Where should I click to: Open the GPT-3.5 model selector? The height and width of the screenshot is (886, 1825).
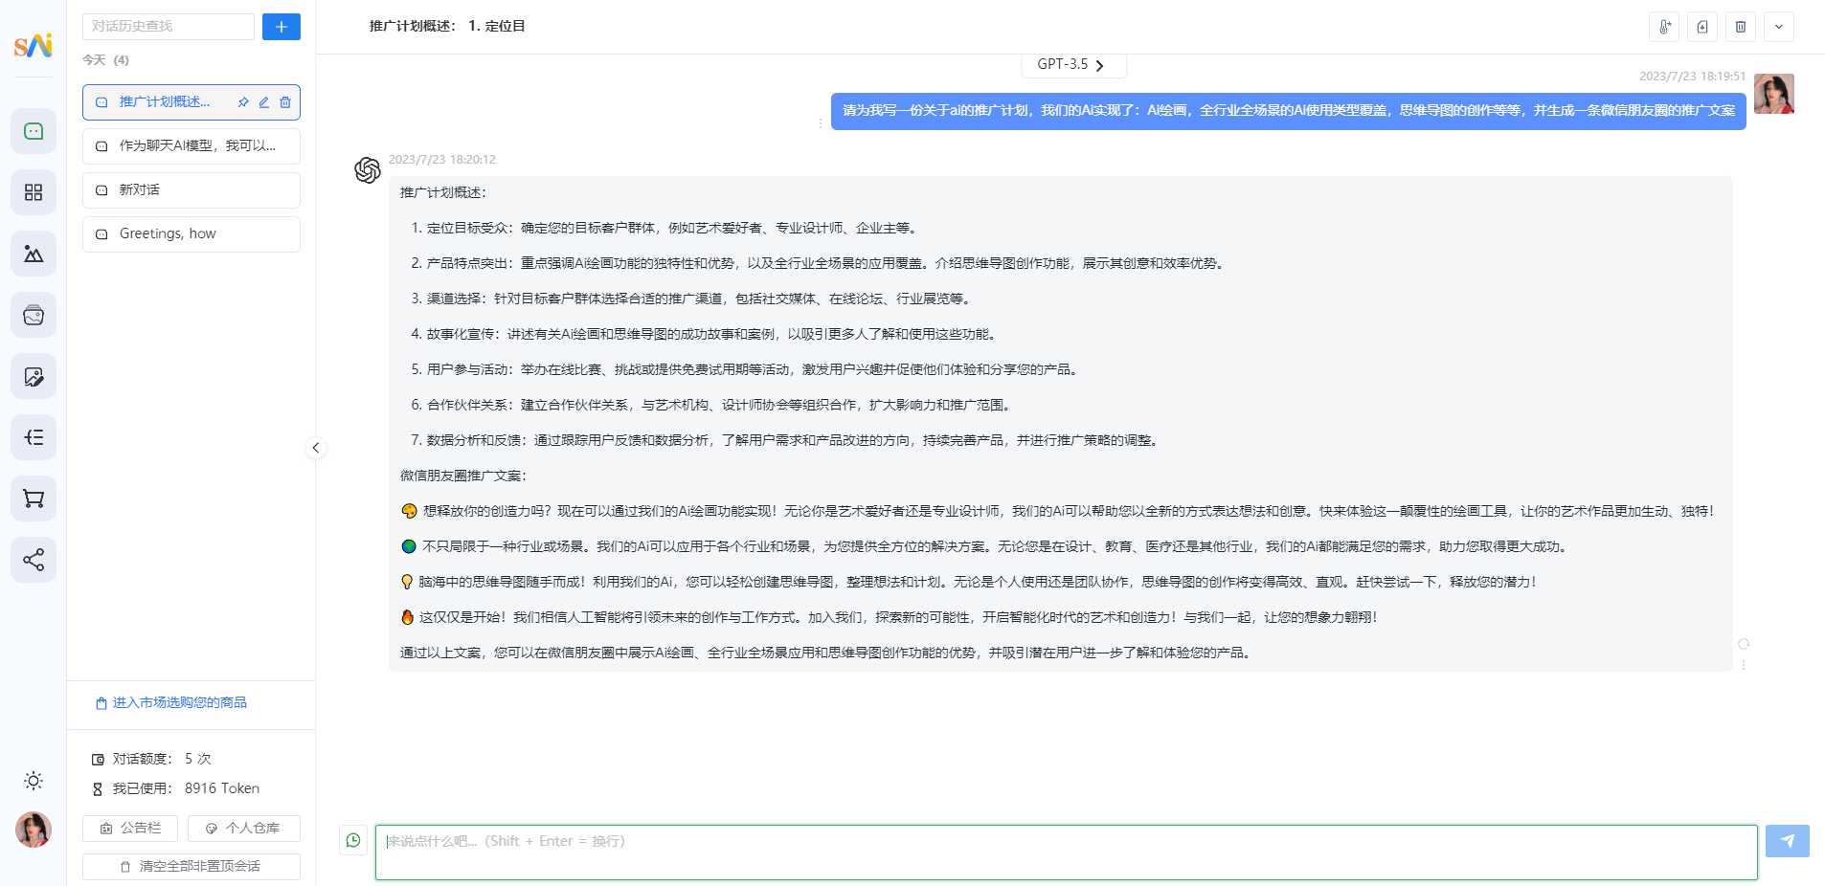pyautogui.click(x=1073, y=64)
